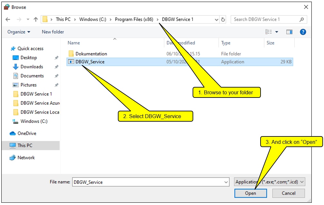Select 'DBGW Service 1' breadcrumb segment
Viewport: 324px width, 205px height.
coord(177,19)
